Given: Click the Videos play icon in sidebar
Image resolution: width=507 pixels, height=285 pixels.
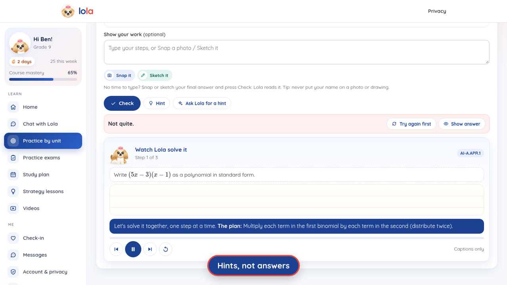Looking at the screenshot, I should (x=13, y=208).
